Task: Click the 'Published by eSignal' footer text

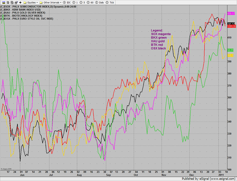Action: [x=209, y=179]
